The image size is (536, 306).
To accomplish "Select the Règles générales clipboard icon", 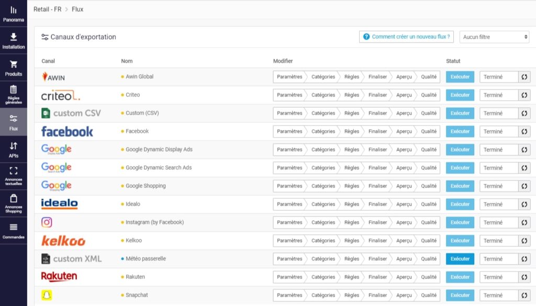I will (13, 90).
